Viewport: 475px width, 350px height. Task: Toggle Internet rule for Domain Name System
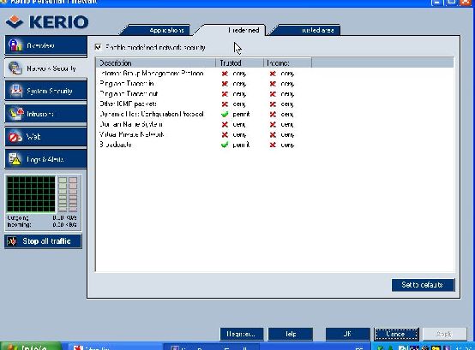coord(273,124)
